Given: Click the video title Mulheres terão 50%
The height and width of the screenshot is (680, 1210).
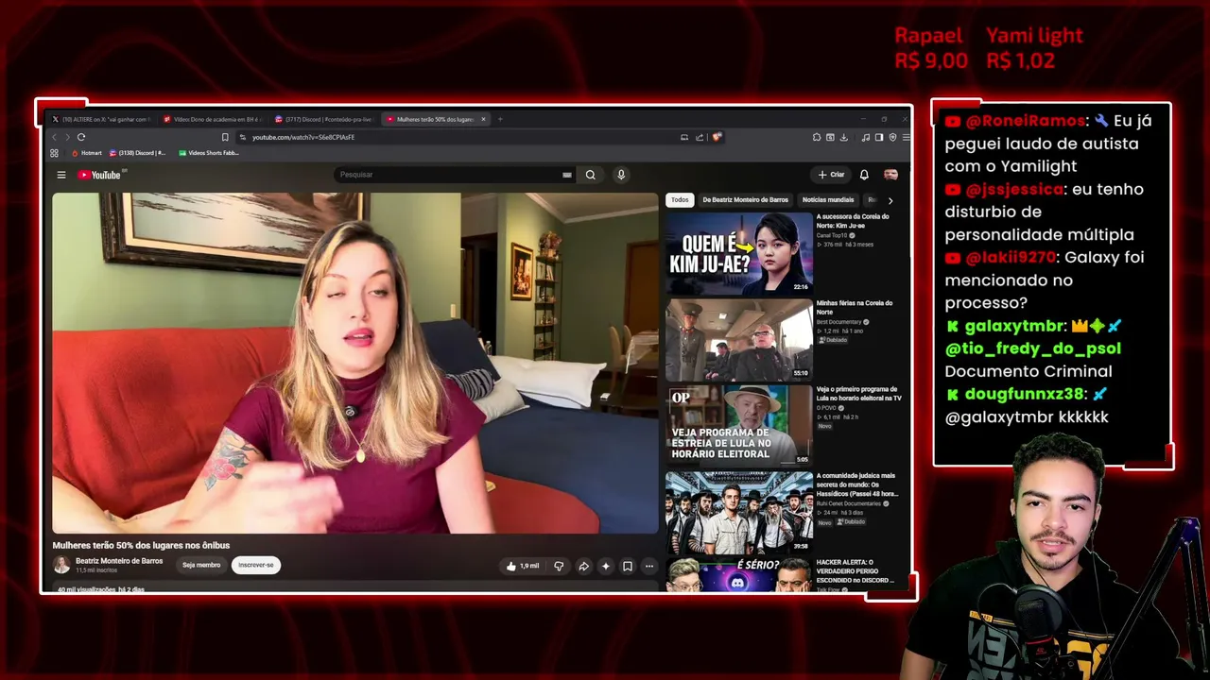Looking at the screenshot, I should coord(141,545).
